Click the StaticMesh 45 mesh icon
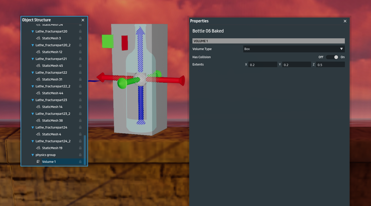371x206 pixels. [38, 66]
